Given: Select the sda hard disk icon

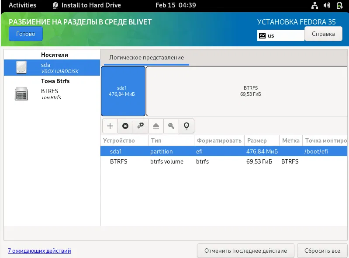Looking at the screenshot, I should click(x=21, y=67).
